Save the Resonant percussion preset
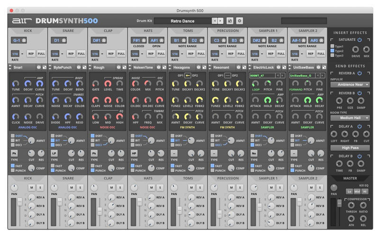The image size is (379, 237). click(x=244, y=67)
